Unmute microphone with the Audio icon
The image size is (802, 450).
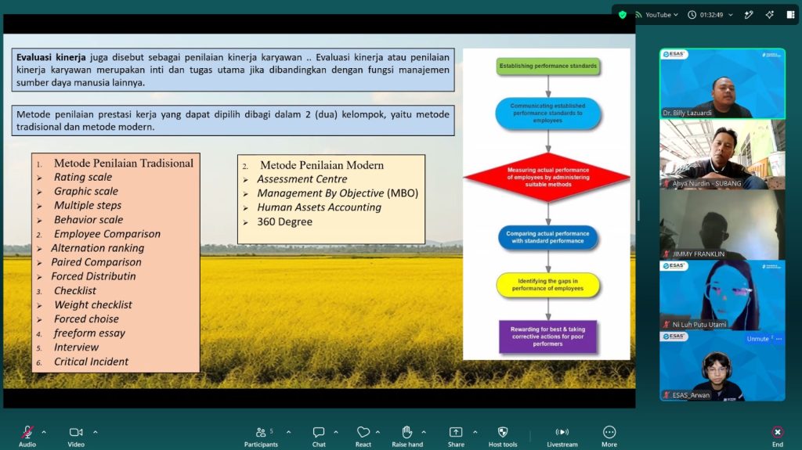(27, 436)
